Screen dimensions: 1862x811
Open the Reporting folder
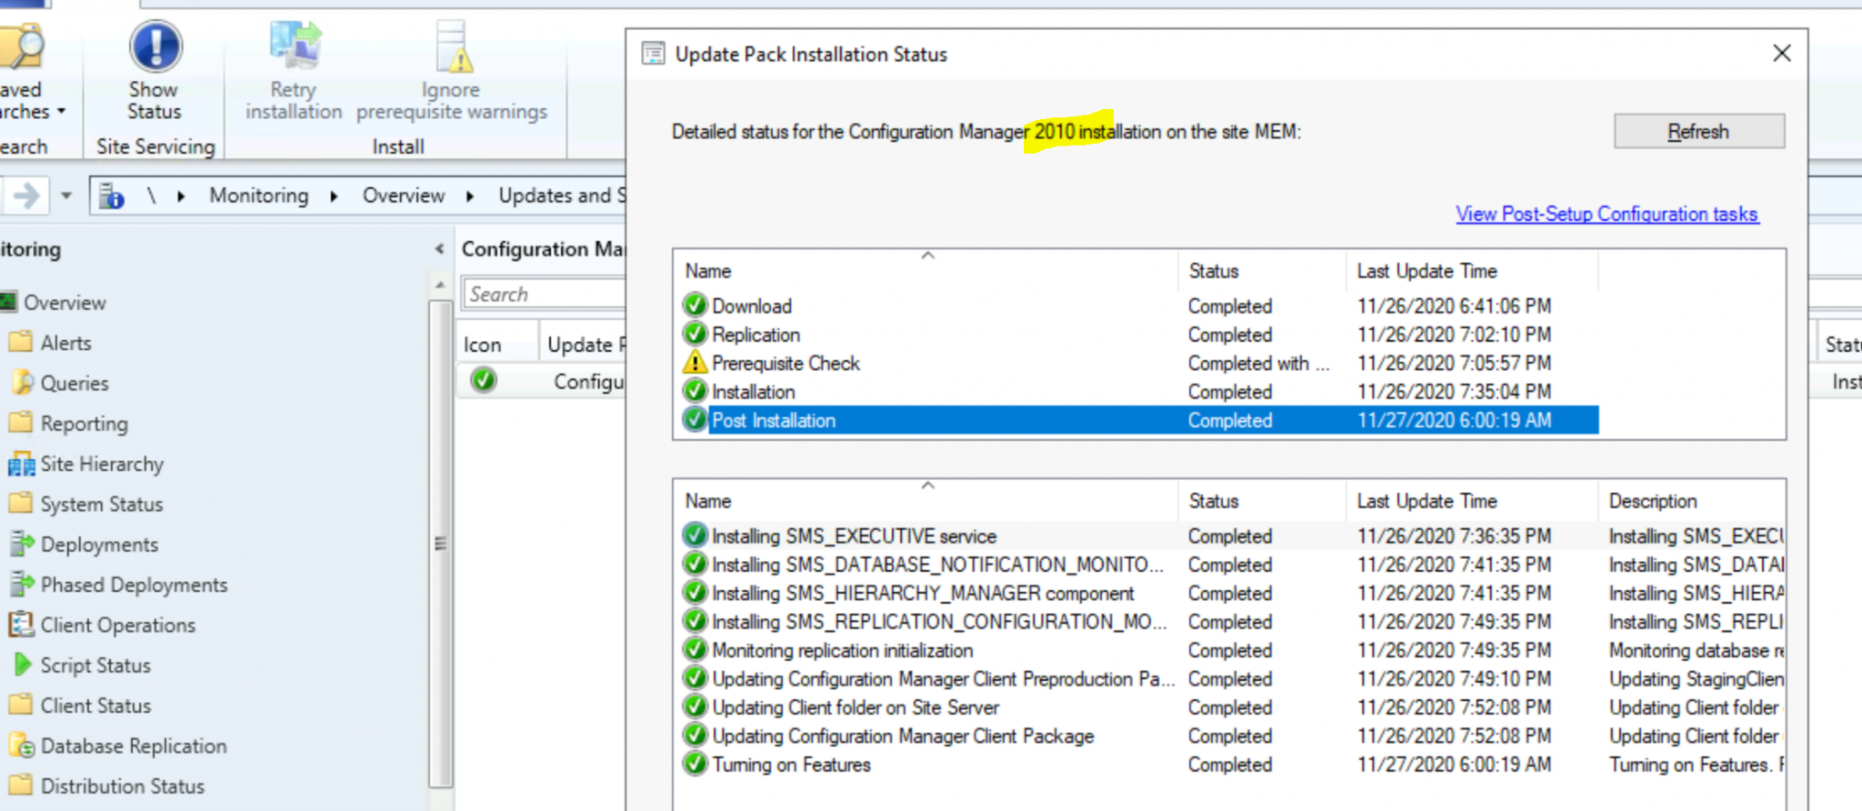point(84,424)
